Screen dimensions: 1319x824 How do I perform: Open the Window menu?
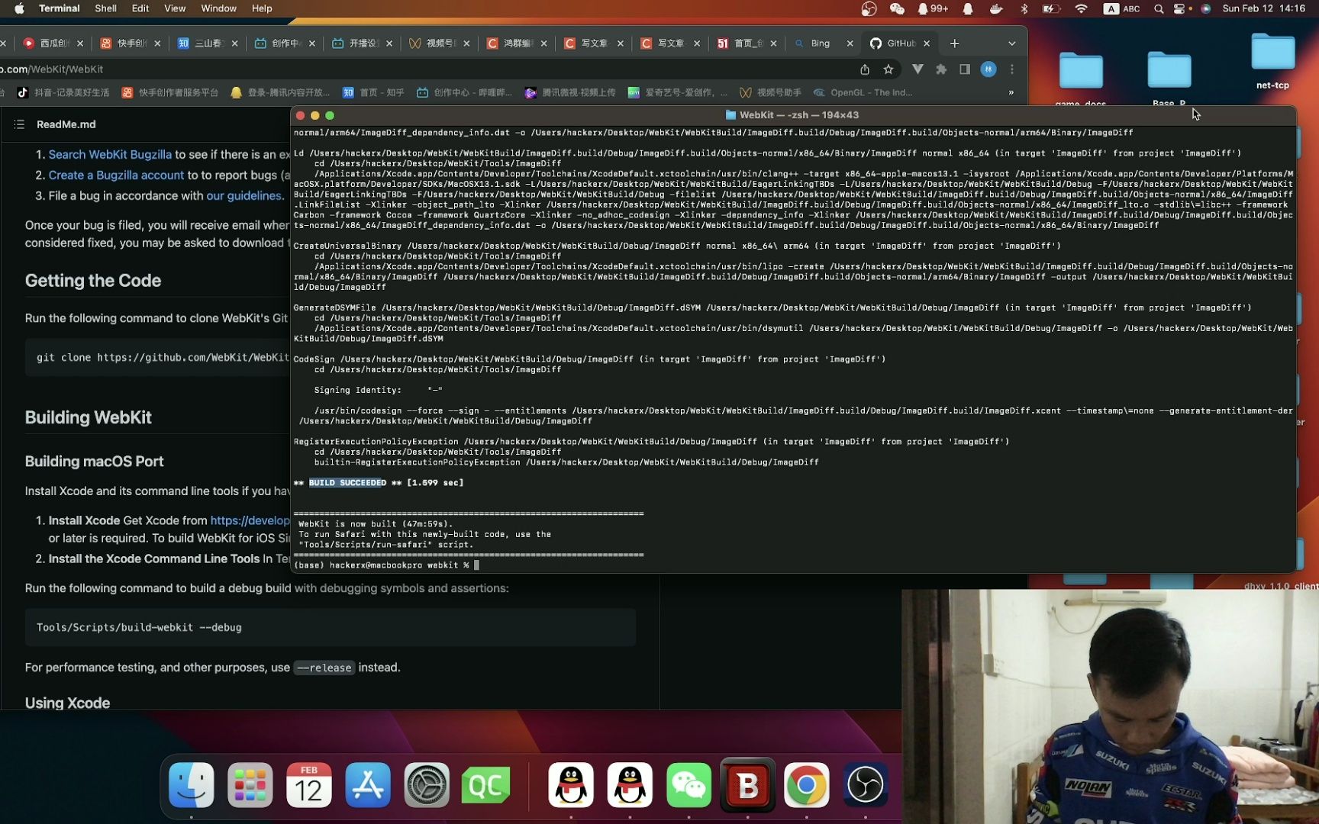click(x=218, y=8)
